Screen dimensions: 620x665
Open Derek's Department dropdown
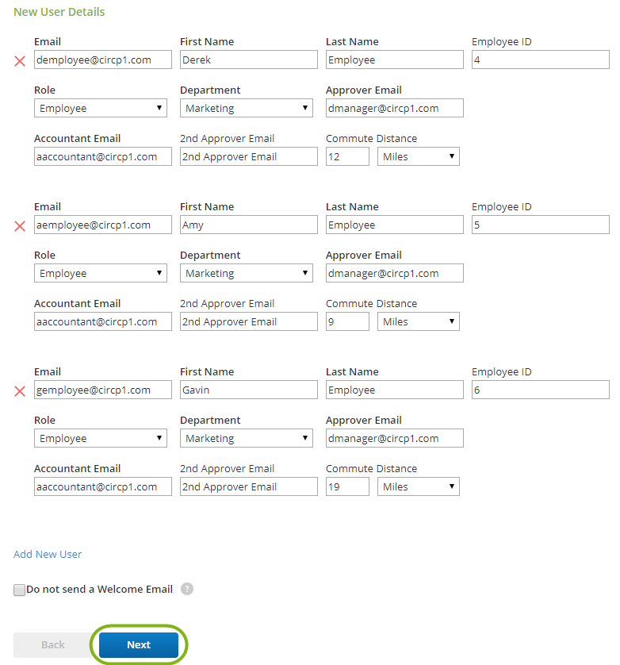(246, 107)
